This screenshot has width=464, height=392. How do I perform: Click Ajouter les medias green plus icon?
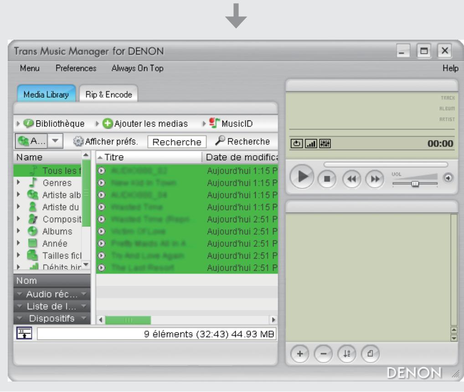(x=108, y=124)
